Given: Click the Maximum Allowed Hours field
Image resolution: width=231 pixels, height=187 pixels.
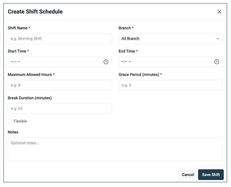Looking at the screenshot, I should [x=60, y=85].
